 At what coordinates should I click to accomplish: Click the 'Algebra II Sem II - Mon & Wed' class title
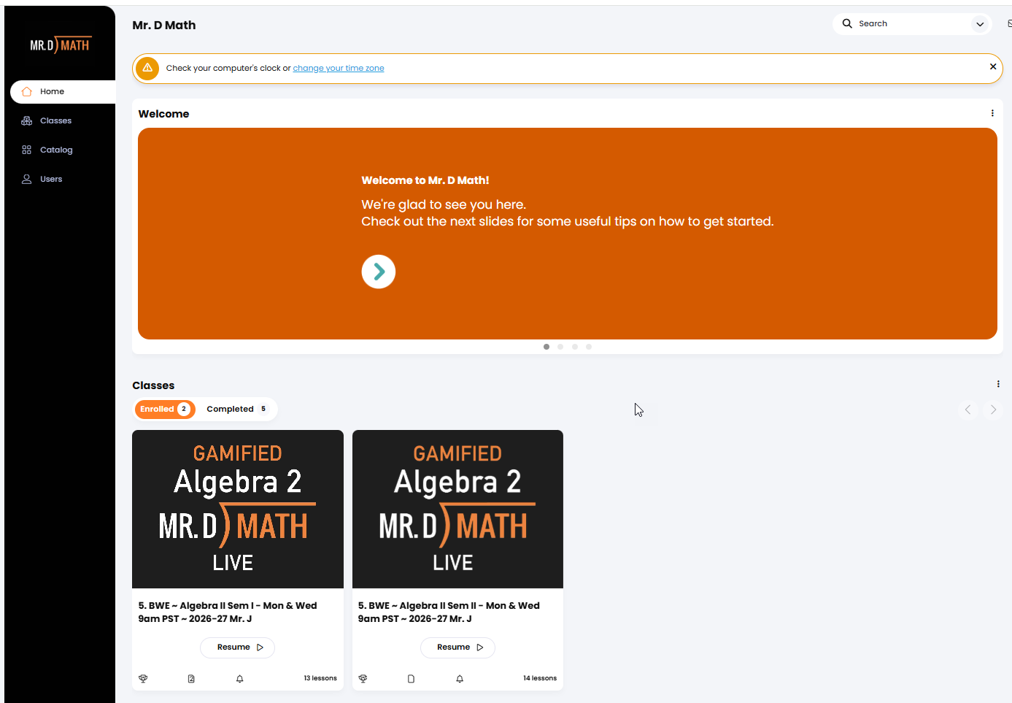(x=449, y=612)
